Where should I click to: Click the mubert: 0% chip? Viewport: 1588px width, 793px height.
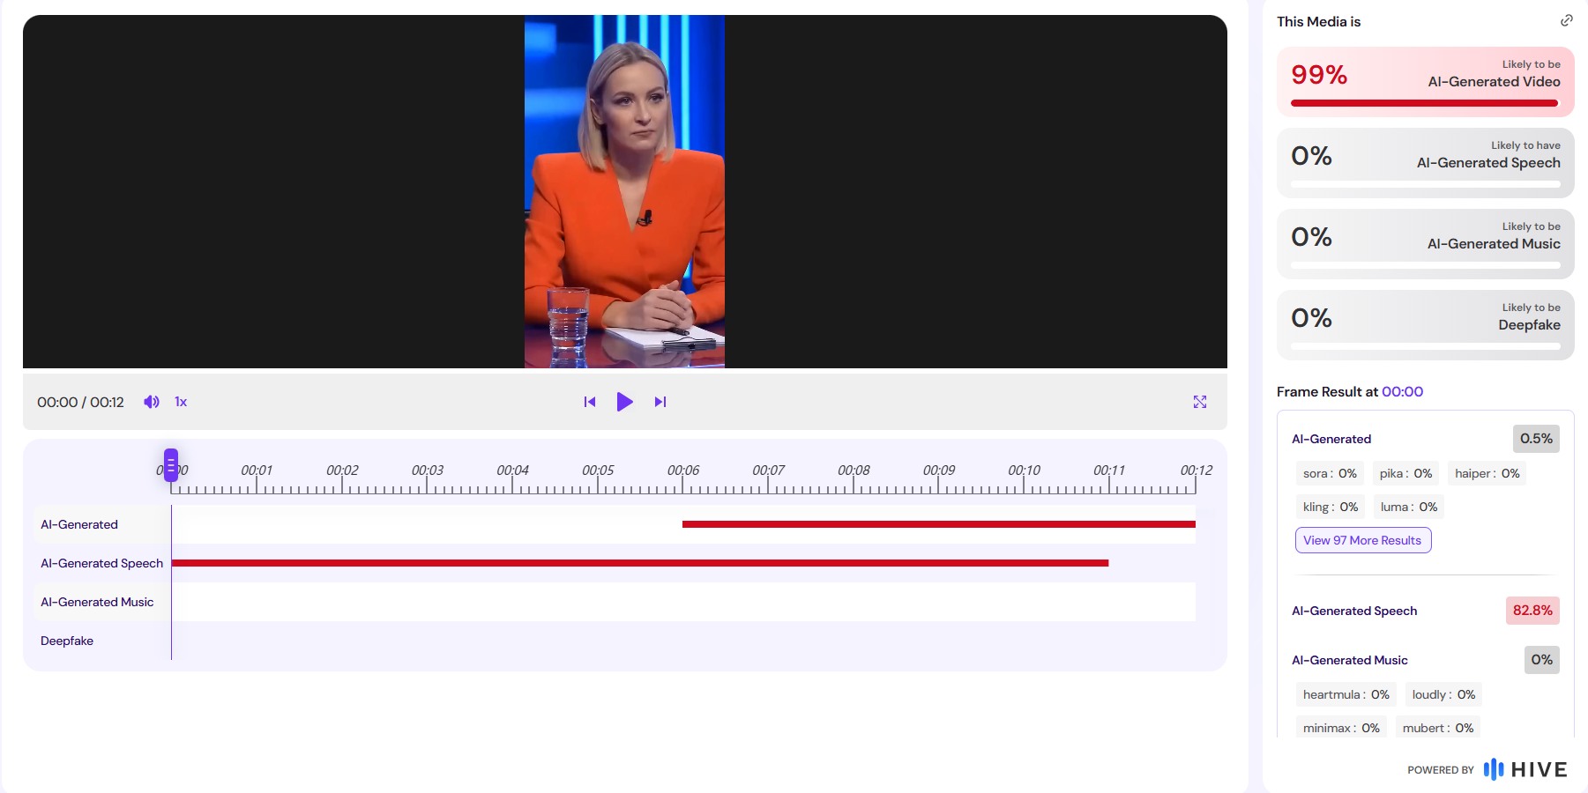(1438, 728)
